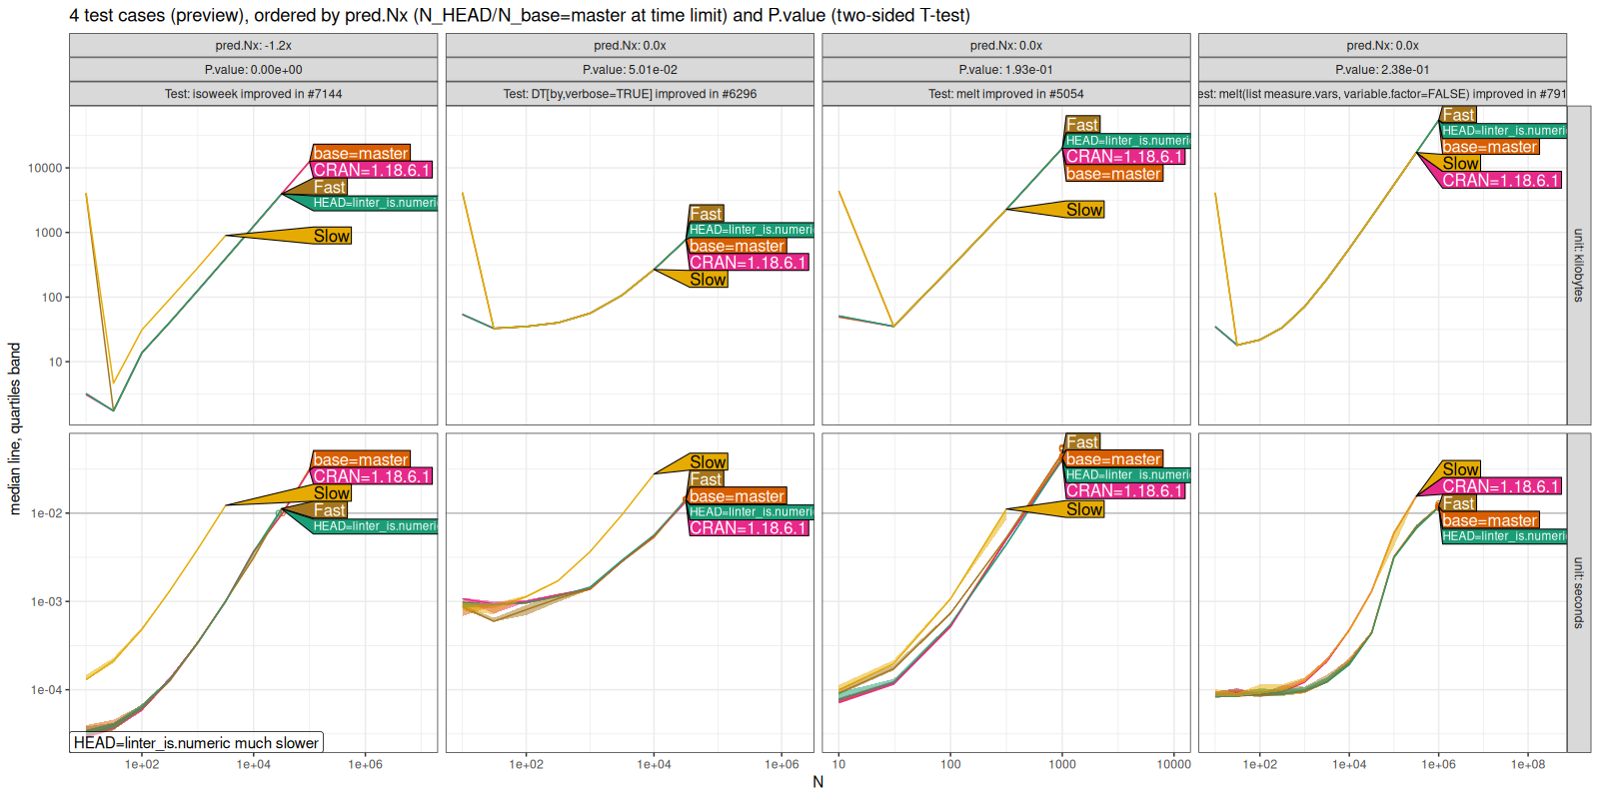Image resolution: width=1599 pixels, height=799 pixels.
Task: Click 'CRAN=1.18.6.1' in DT[by,verbose=TRUE] seconds panel
Action: (x=749, y=528)
